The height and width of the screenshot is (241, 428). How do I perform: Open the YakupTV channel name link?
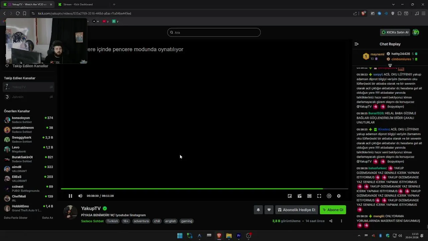pyautogui.click(x=91, y=208)
